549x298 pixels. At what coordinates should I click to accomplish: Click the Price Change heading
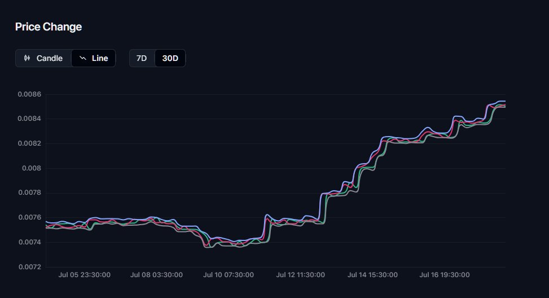point(49,27)
